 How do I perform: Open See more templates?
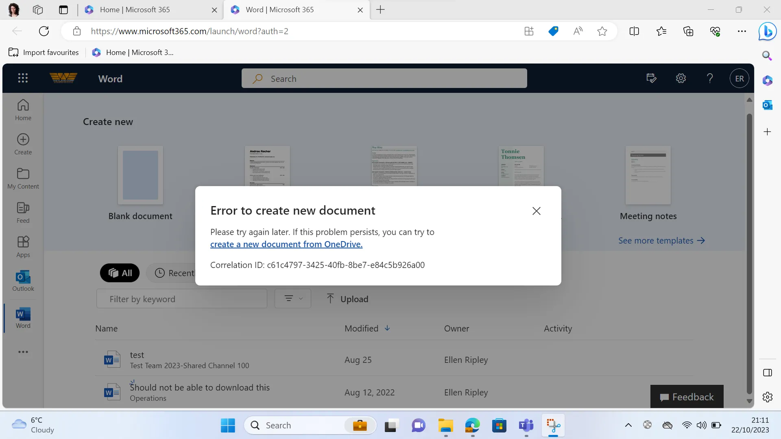[661, 241]
